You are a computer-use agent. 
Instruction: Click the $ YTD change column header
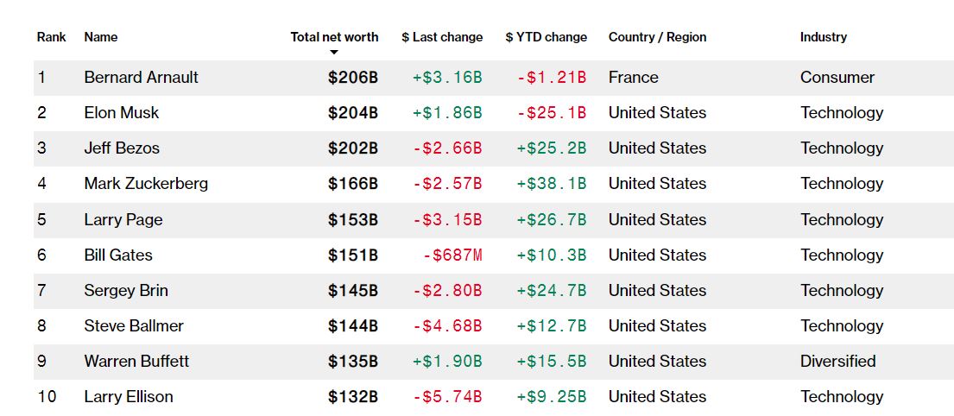546,37
